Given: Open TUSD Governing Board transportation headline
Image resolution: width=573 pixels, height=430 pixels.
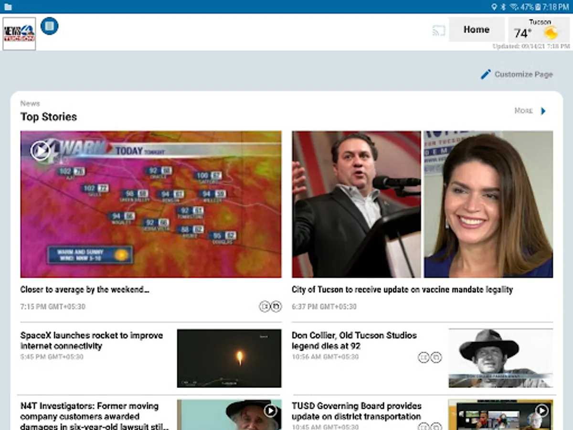Looking at the screenshot, I should [x=357, y=411].
